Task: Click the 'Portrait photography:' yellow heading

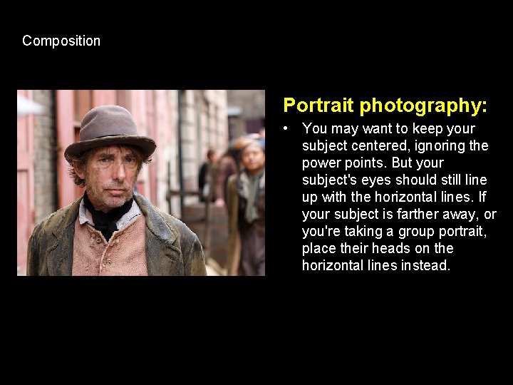Action: pos(385,106)
